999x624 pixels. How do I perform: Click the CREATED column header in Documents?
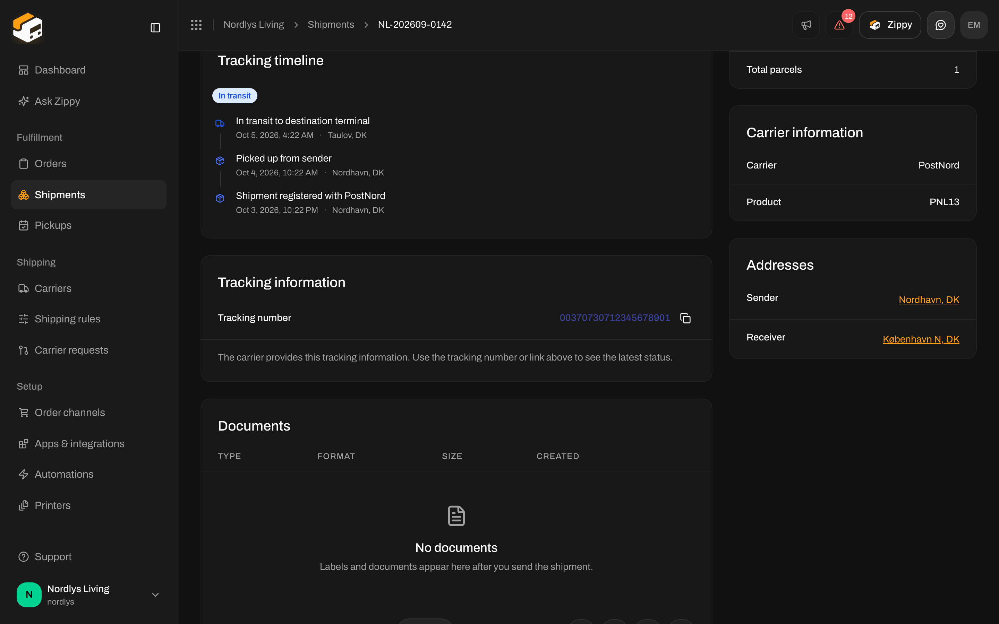[x=558, y=456]
